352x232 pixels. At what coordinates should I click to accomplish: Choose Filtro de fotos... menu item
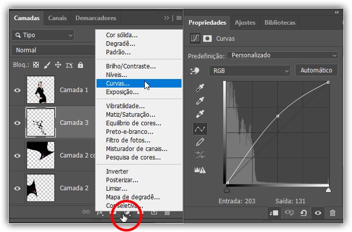[x=139, y=140]
